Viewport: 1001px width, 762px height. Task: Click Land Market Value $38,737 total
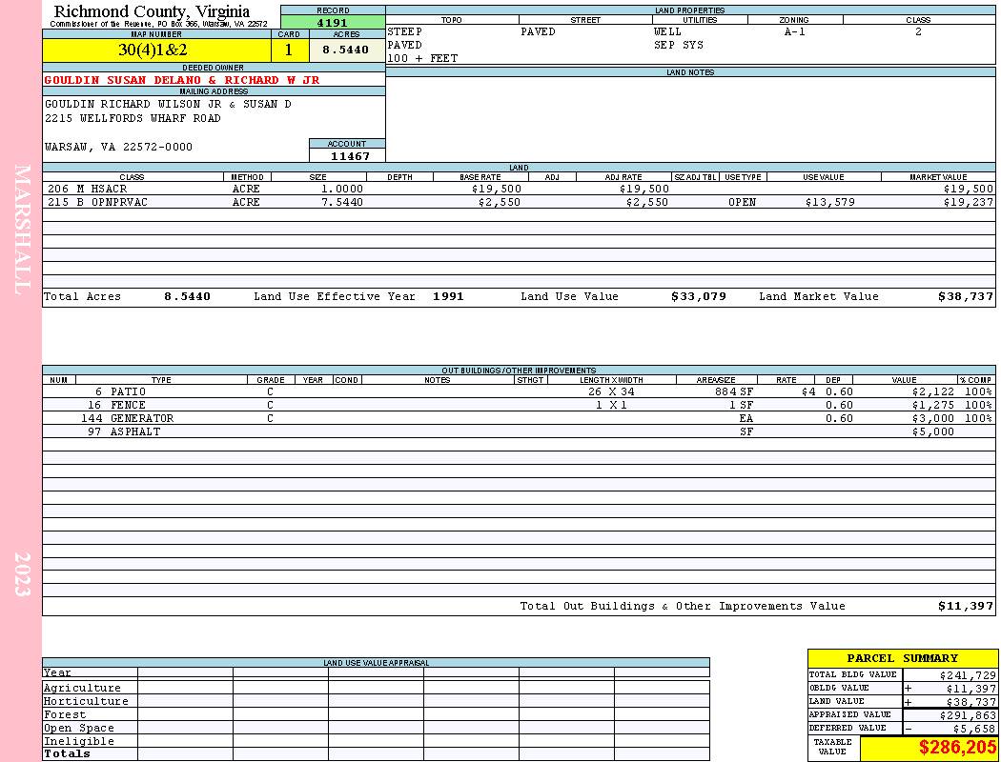tap(966, 296)
